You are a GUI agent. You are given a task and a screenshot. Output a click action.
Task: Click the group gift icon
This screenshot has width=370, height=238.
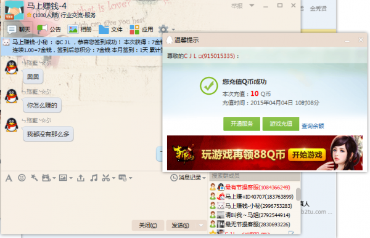click(x=46, y=178)
